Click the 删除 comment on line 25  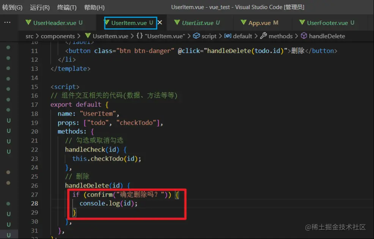point(77,177)
